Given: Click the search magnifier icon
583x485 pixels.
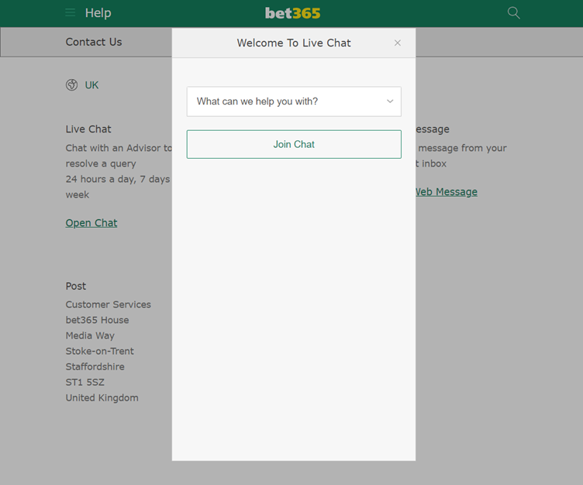Looking at the screenshot, I should [x=513, y=13].
